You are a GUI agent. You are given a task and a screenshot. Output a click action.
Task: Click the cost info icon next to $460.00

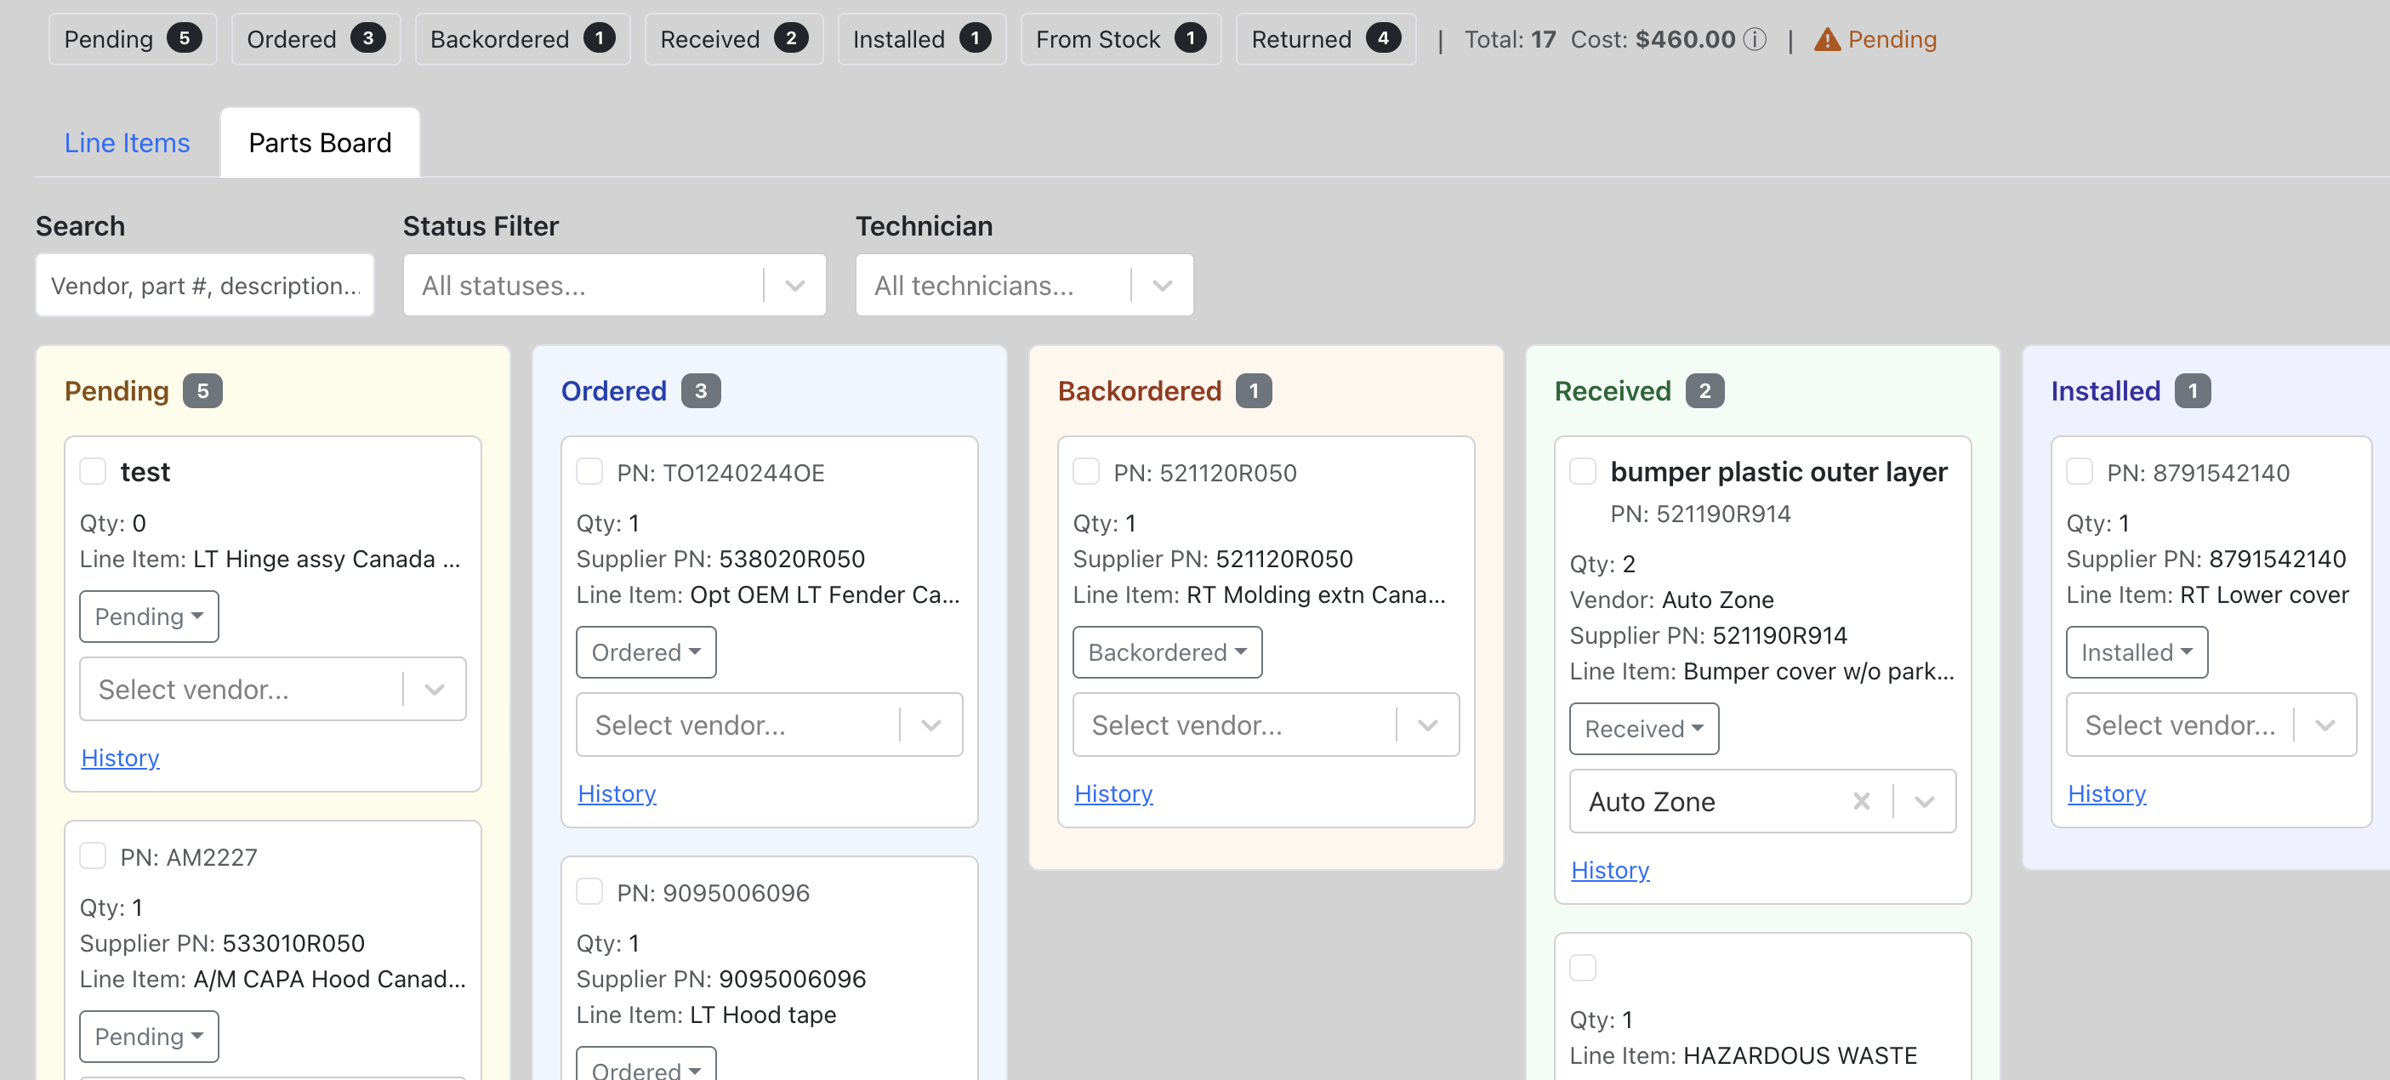pos(1755,39)
